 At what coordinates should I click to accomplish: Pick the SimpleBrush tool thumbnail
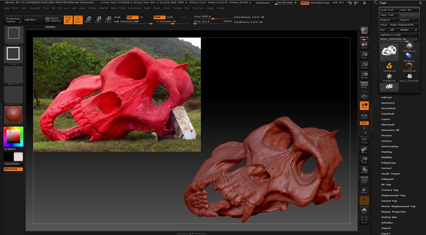pyautogui.click(x=389, y=65)
